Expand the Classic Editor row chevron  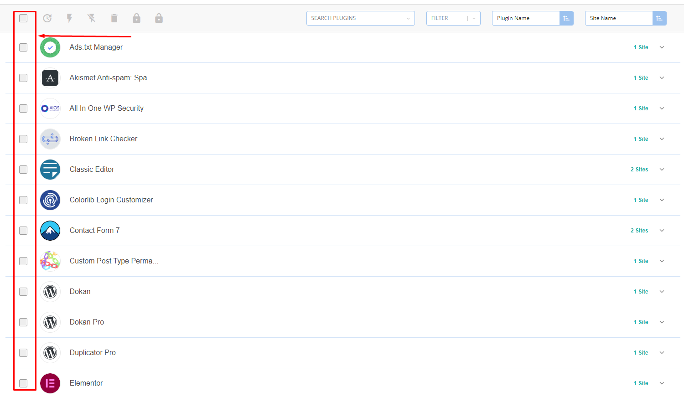(x=662, y=170)
